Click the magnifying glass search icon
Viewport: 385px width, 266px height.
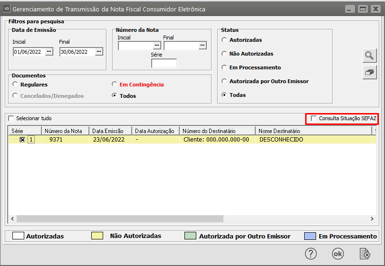point(369,55)
